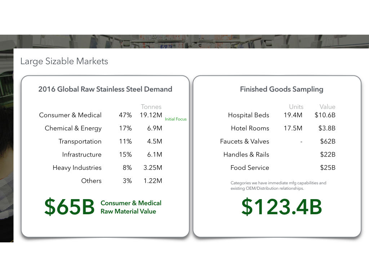The width and height of the screenshot is (369, 277).
Task: Click the 19.4M units value
Action: tap(293, 115)
